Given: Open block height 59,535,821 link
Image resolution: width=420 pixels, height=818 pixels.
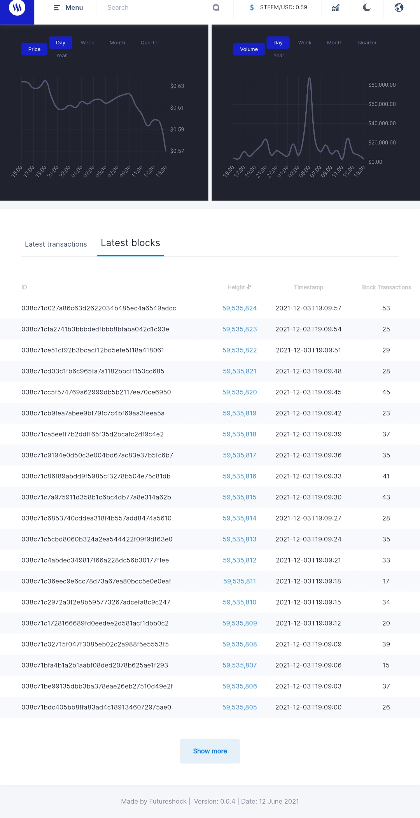Looking at the screenshot, I should click(240, 371).
